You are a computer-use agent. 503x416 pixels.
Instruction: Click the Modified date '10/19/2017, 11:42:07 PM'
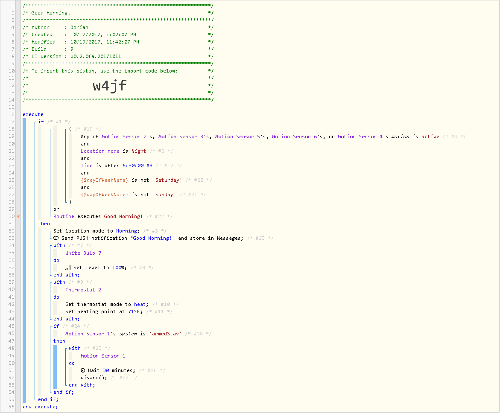(105, 42)
